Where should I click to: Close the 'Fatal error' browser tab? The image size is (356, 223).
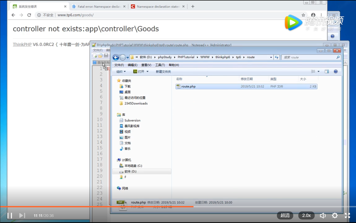coord(124,7)
